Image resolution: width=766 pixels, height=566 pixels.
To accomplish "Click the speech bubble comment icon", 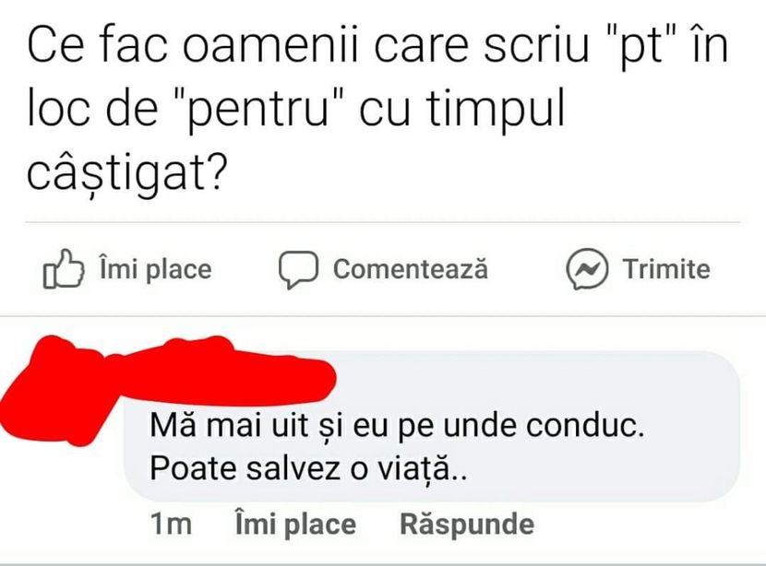I will pyautogui.click(x=298, y=269).
